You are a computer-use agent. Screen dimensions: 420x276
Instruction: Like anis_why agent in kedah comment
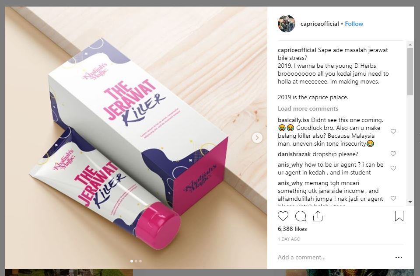(x=393, y=168)
